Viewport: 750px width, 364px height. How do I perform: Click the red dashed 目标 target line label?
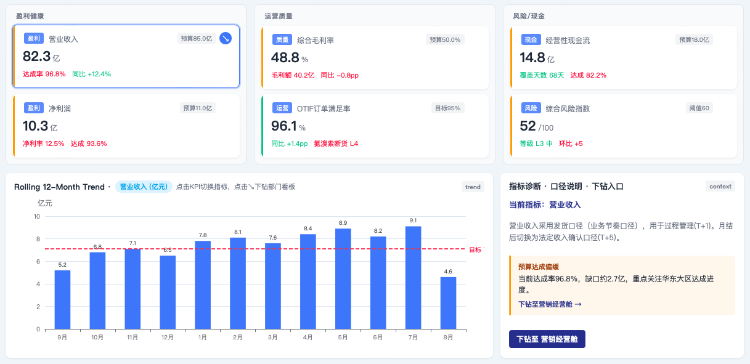click(476, 249)
